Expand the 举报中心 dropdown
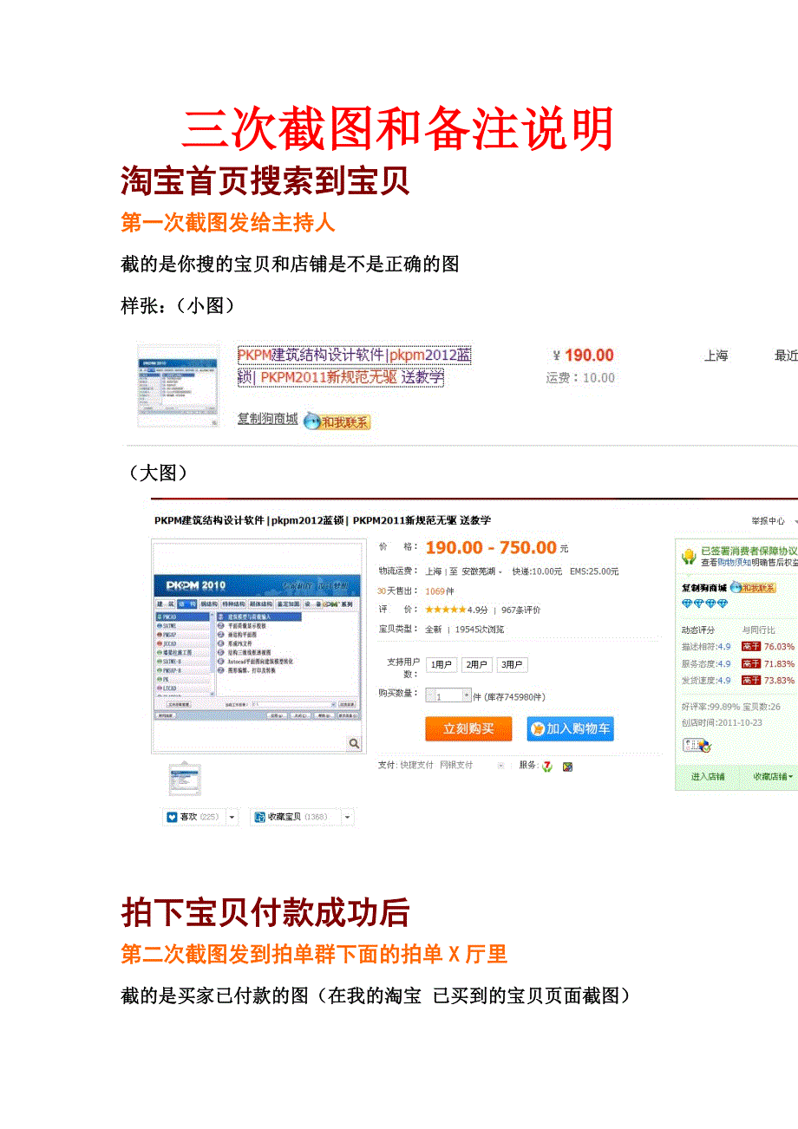 pyautogui.click(x=773, y=521)
